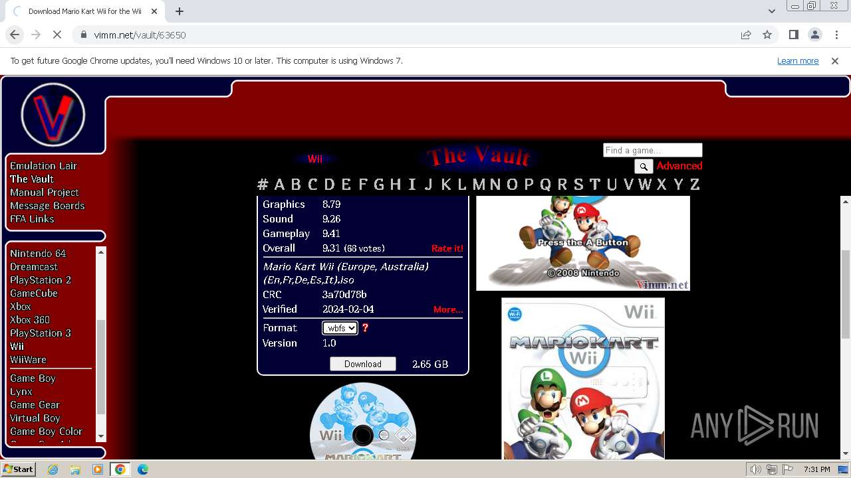851x478 pixels.
Task: Browse games starting with Z
Action: [695, 185]
